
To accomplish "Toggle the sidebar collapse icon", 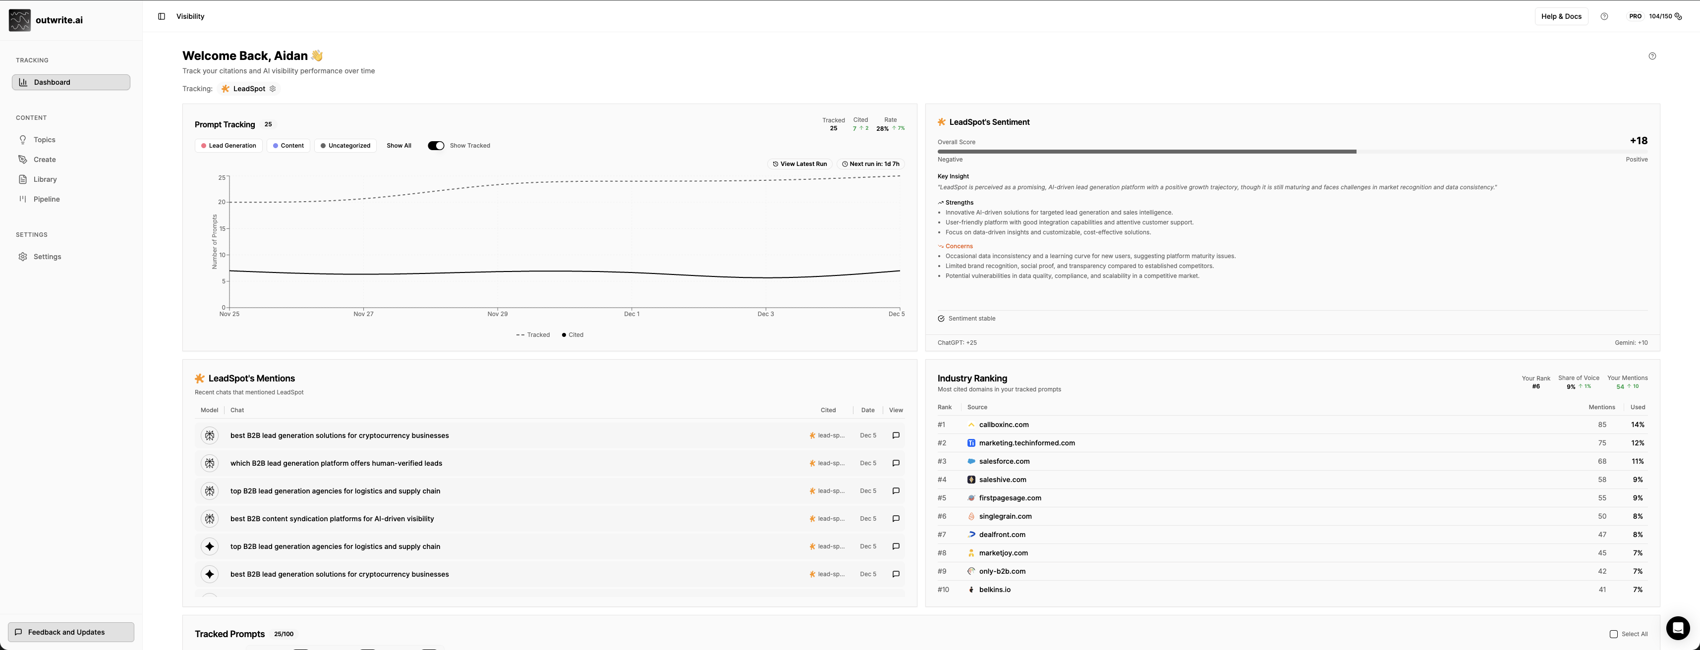I will pos(161,16).
